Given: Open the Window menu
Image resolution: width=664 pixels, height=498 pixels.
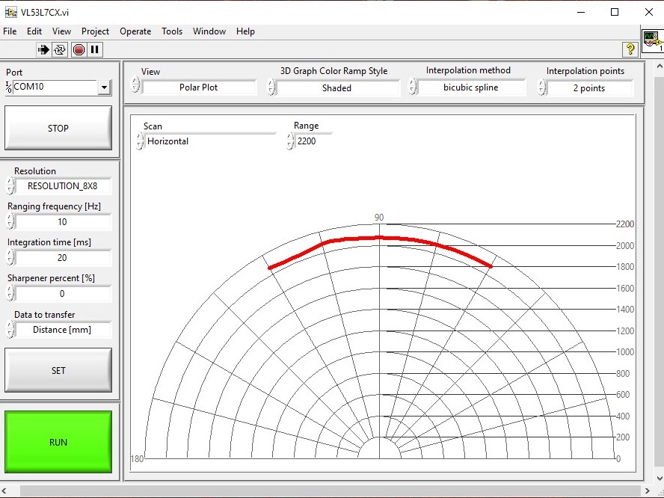Looking at the screenshot, I should point(209,31).
